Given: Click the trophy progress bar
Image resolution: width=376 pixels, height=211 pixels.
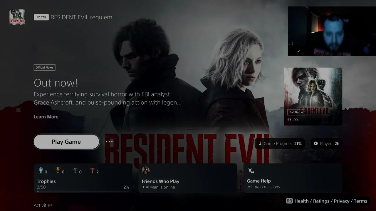Looking at the screenshot, I should pyautogui.click(x=83, y=191).
